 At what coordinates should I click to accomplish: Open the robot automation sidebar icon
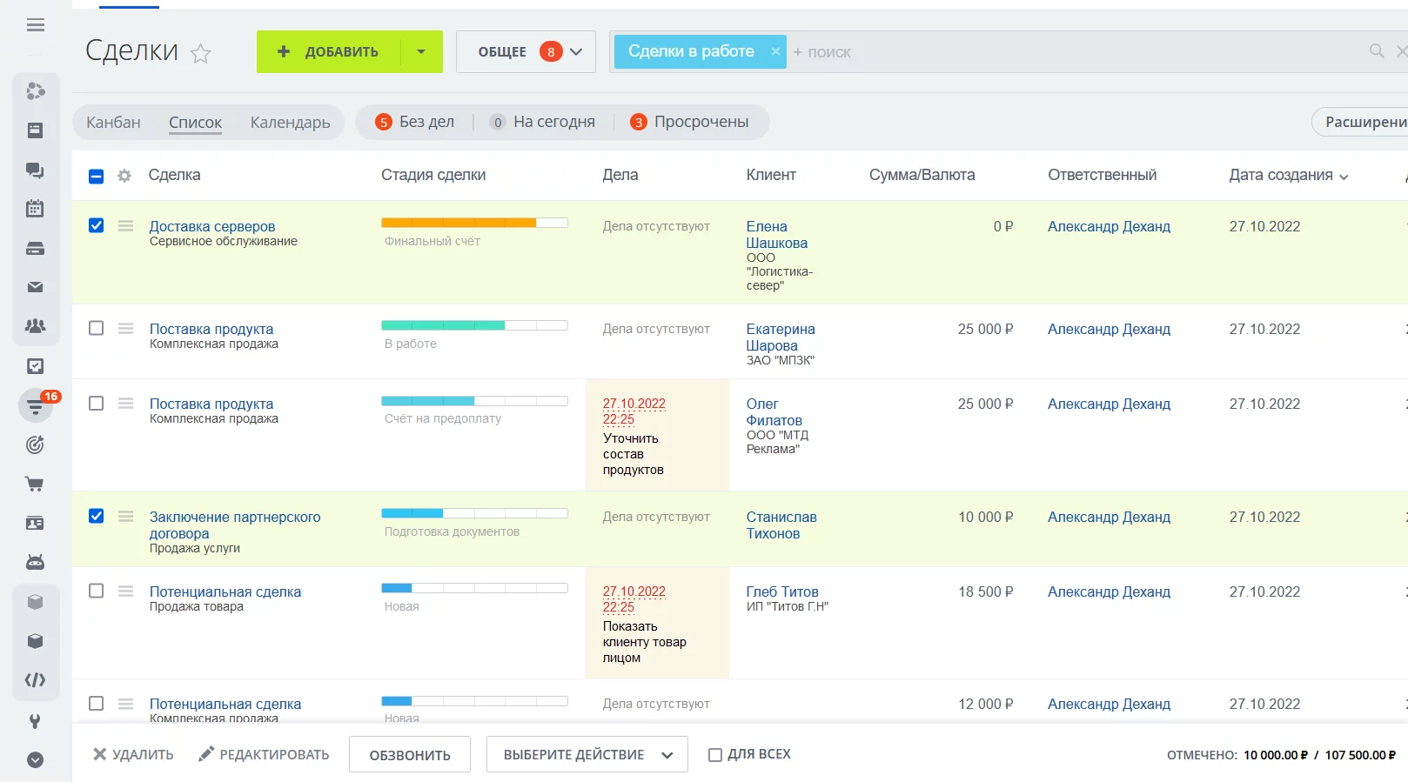[x=35, y=563]
